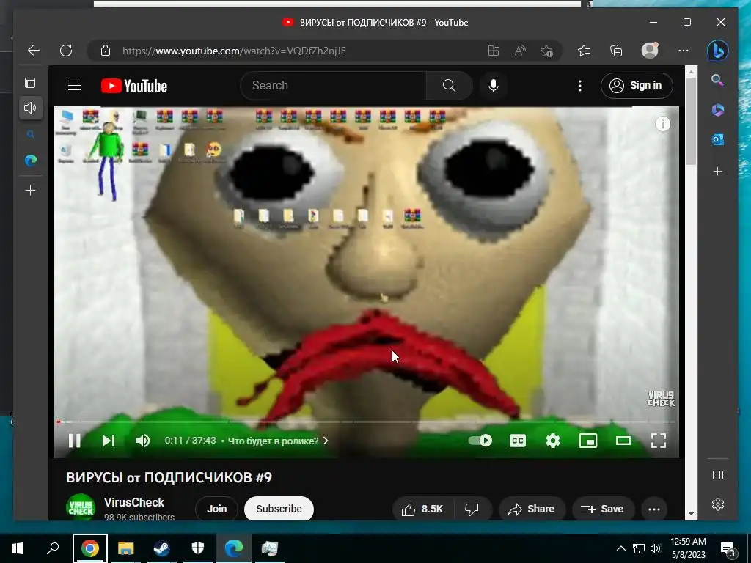
Task: Subscribe to VirusCheck
Action: 279,509
